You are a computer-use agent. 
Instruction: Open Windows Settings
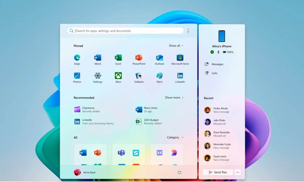click(98, 76)
